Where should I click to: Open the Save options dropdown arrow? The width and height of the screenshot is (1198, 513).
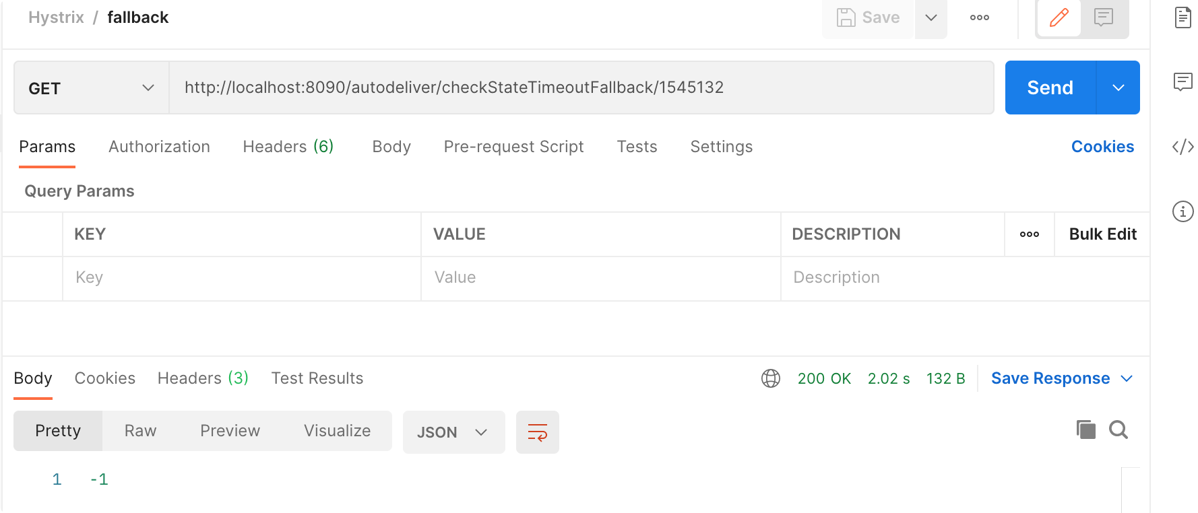pos(931,18)
